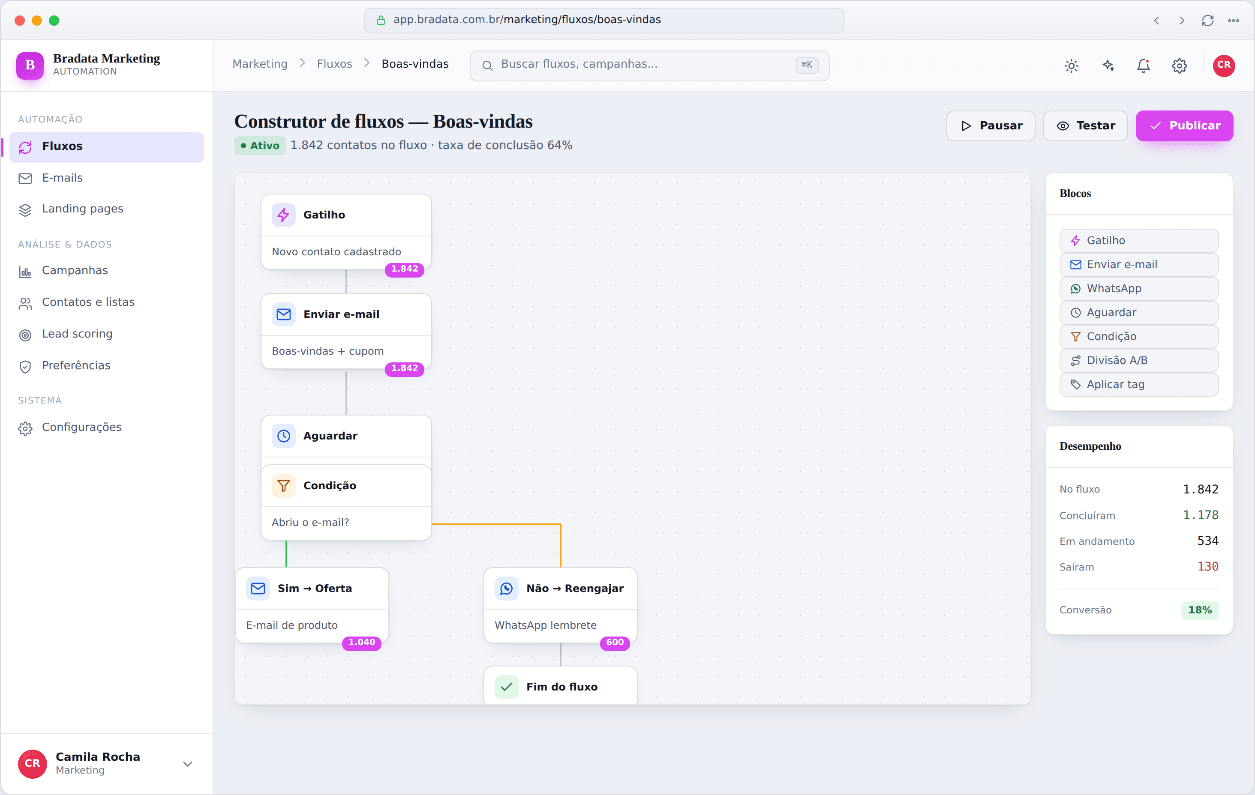
Task: Click the 18% Conversão badge
Action: point(1200,610)
